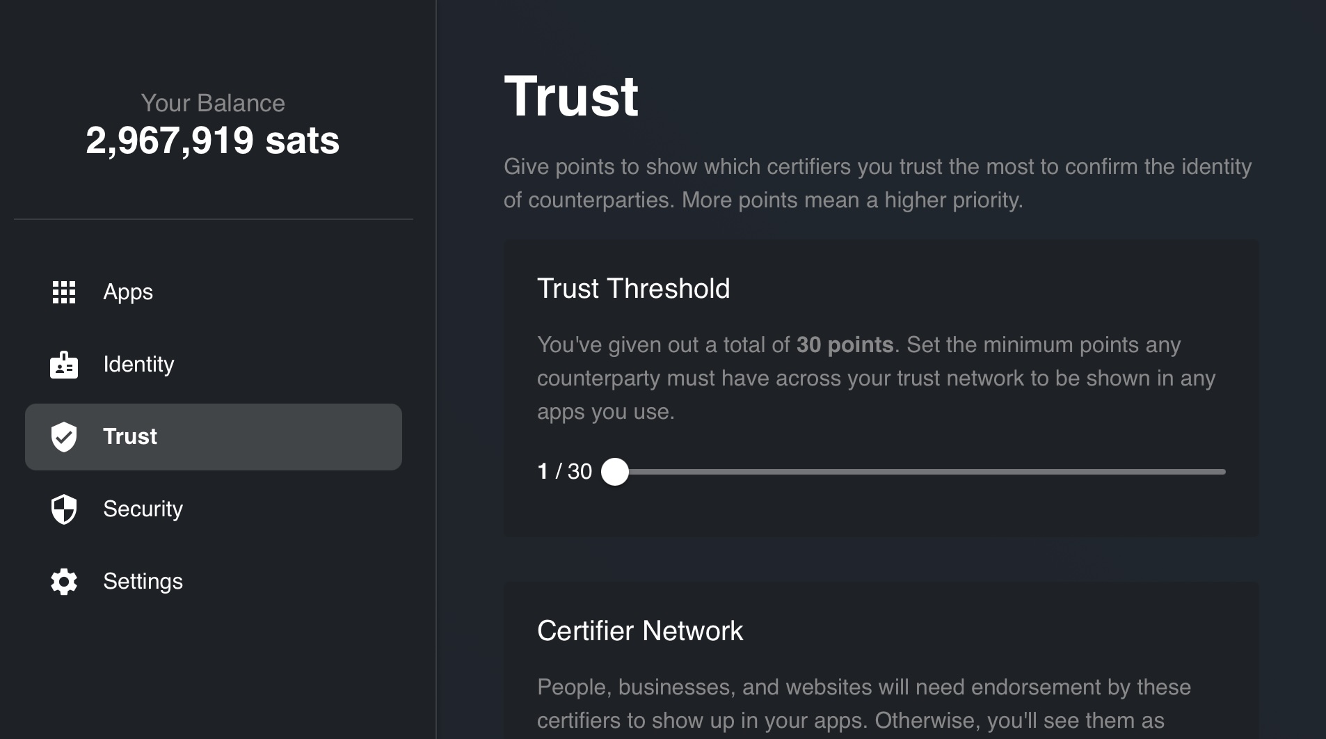Click the Trust shield checkmark icon
The width and height of the screenshot is (1326, 739).
tap(64, 437)
